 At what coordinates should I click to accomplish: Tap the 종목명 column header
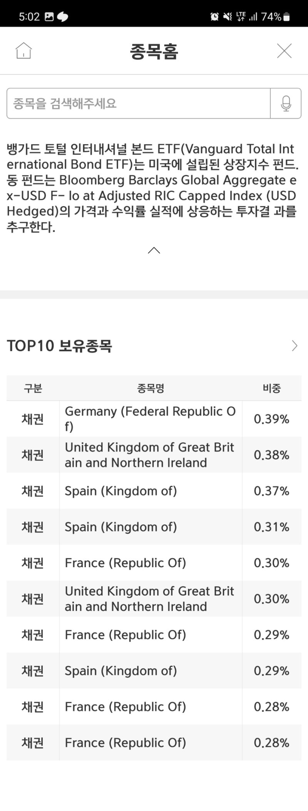(x=151, y=388)
